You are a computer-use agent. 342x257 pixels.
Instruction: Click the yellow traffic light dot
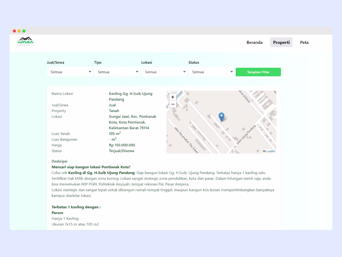19,31
